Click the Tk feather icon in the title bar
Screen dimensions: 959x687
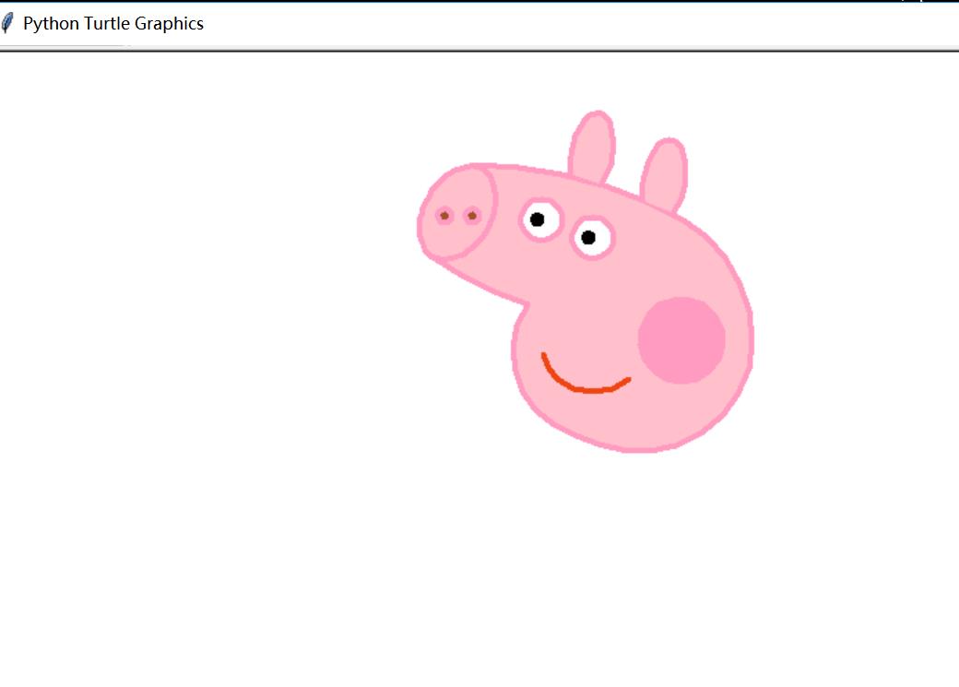7,23
